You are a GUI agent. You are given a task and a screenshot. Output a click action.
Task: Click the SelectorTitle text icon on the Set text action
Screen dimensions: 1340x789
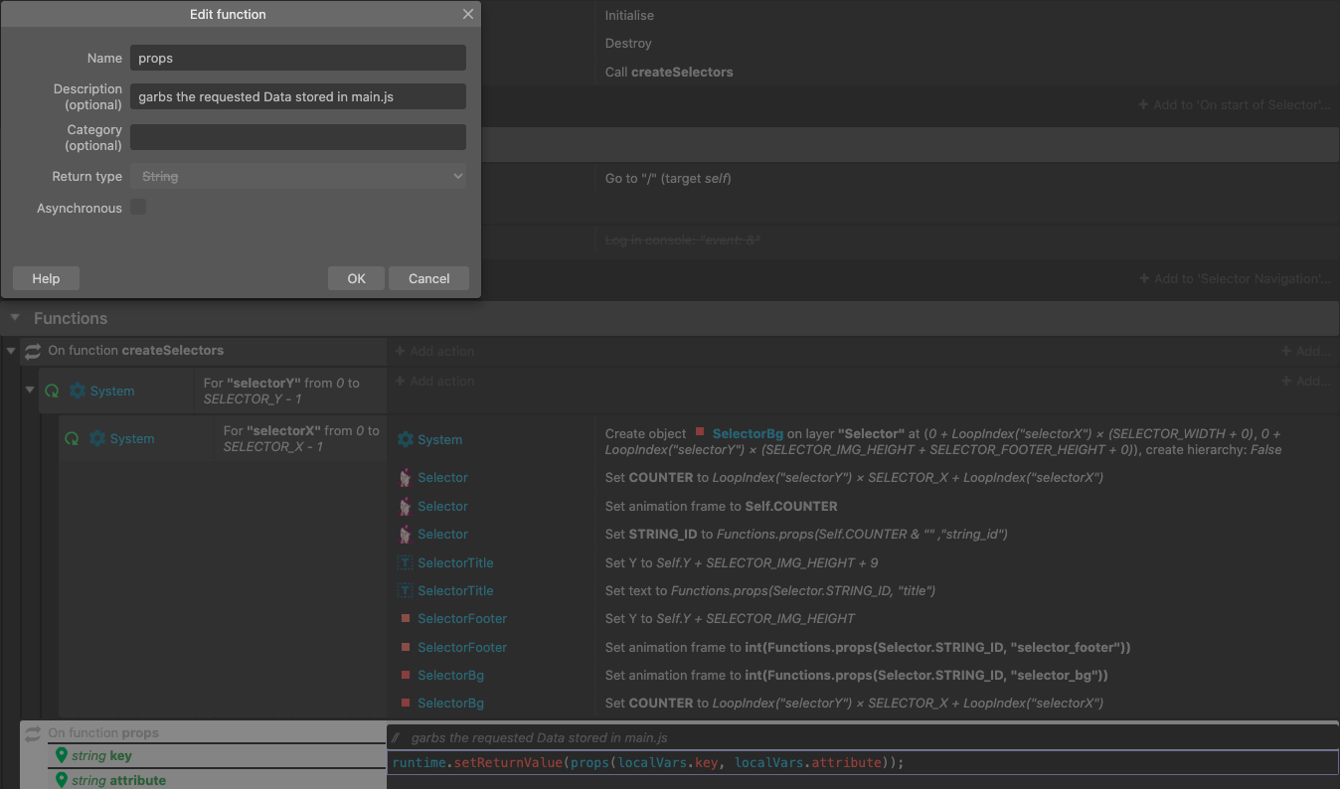[405, 591]
